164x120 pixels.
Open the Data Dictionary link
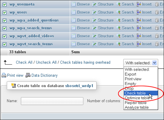(45, 75)
